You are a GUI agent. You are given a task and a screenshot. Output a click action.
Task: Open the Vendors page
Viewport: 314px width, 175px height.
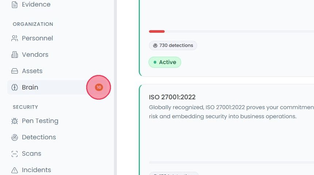click(35, 55)
